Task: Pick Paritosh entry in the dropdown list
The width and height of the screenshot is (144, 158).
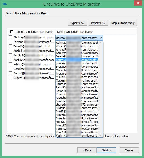Action: tap(77, 84)
